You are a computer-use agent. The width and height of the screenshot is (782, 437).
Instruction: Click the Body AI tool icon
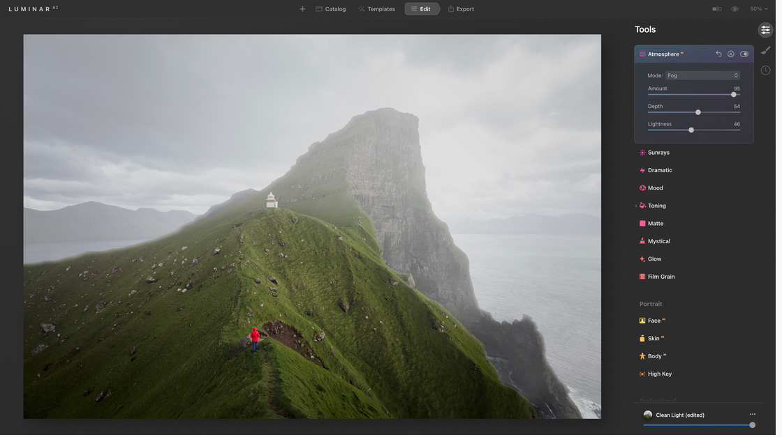tap(642, 356)
